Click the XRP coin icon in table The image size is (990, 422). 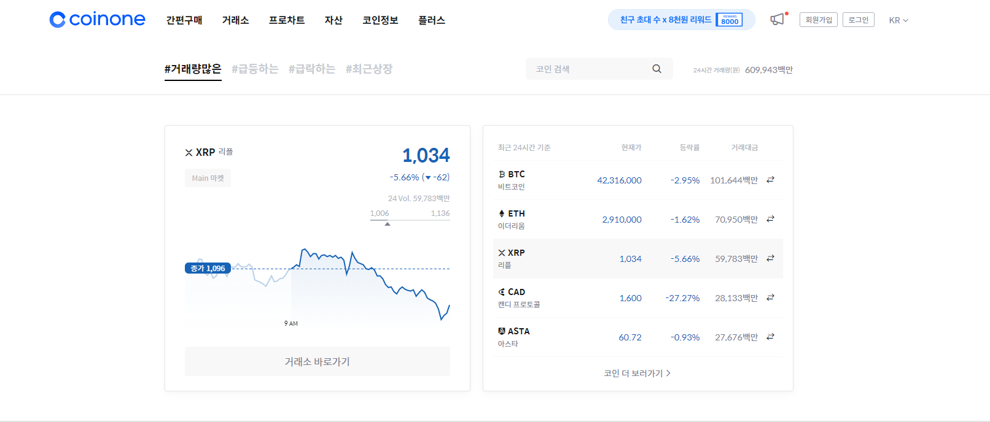[x=502, y=253]
